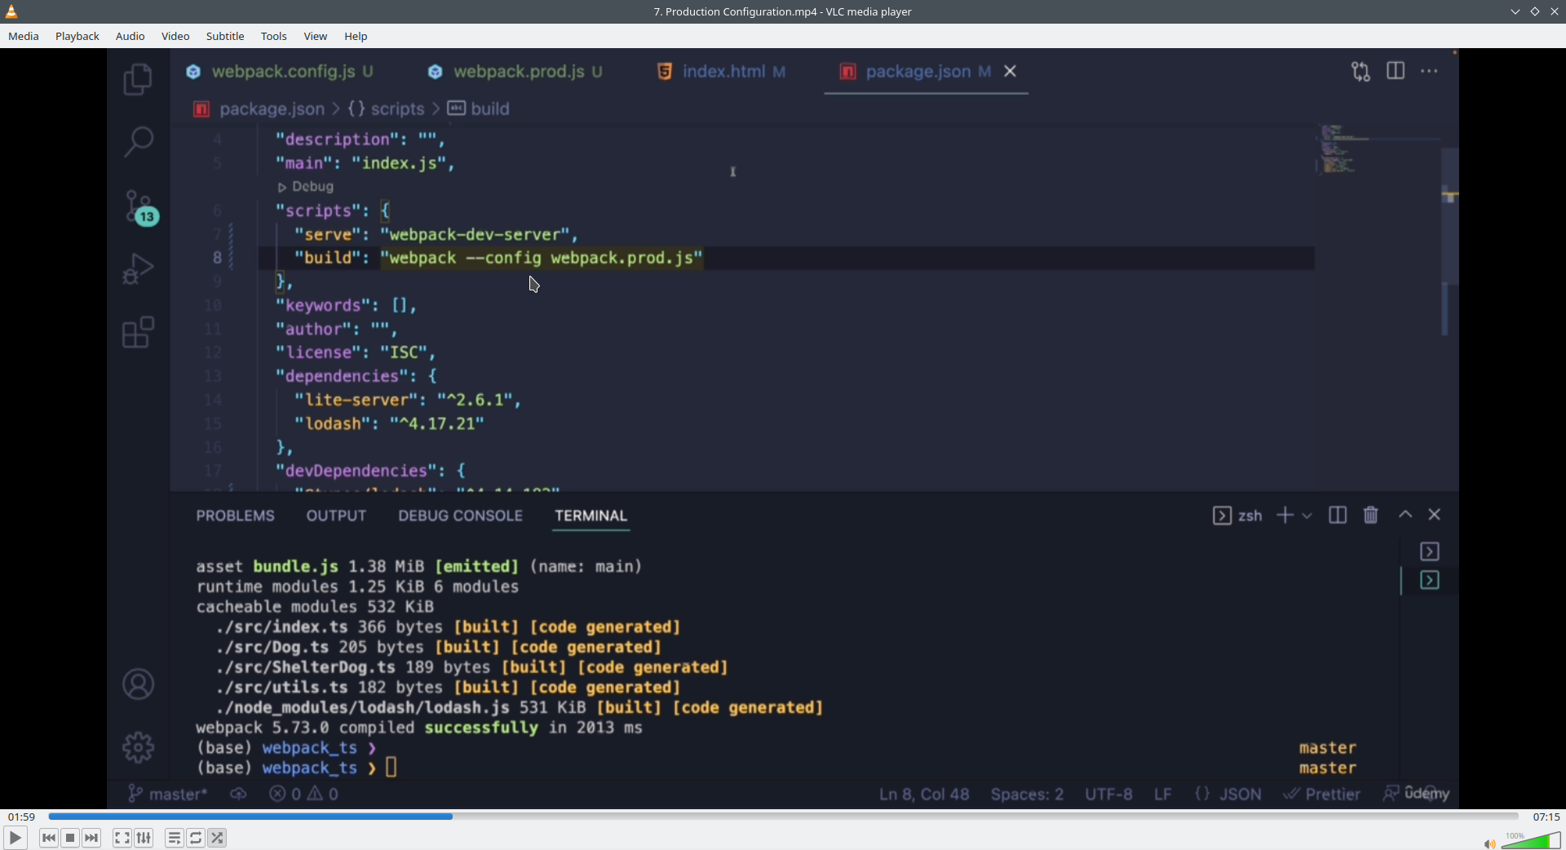Image resolution: width=1566 pixels, height=850 pixels.
Task: Click the build breadcrumb segment
Action: pyautogui.click(x=480, y=109)
